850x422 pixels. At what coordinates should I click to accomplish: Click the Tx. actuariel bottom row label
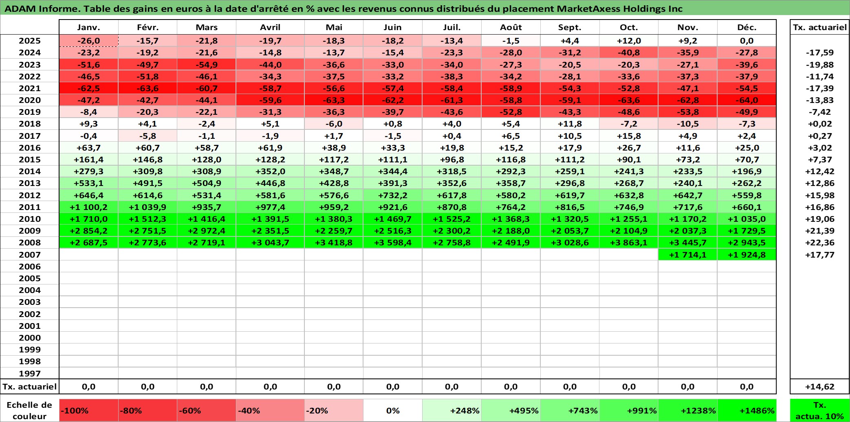click(x=30, y=387)
